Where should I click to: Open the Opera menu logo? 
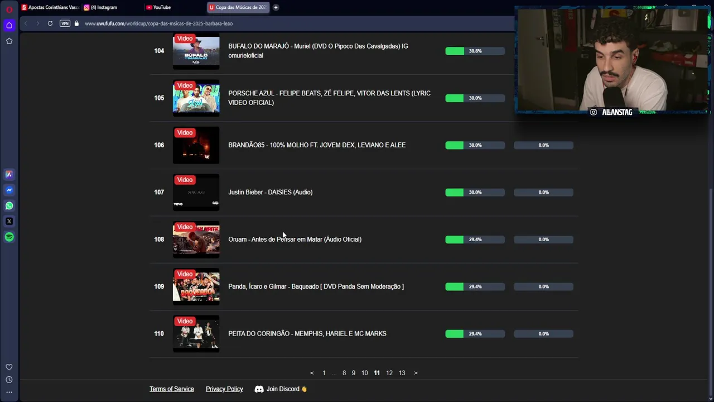(x=9, y=9)
